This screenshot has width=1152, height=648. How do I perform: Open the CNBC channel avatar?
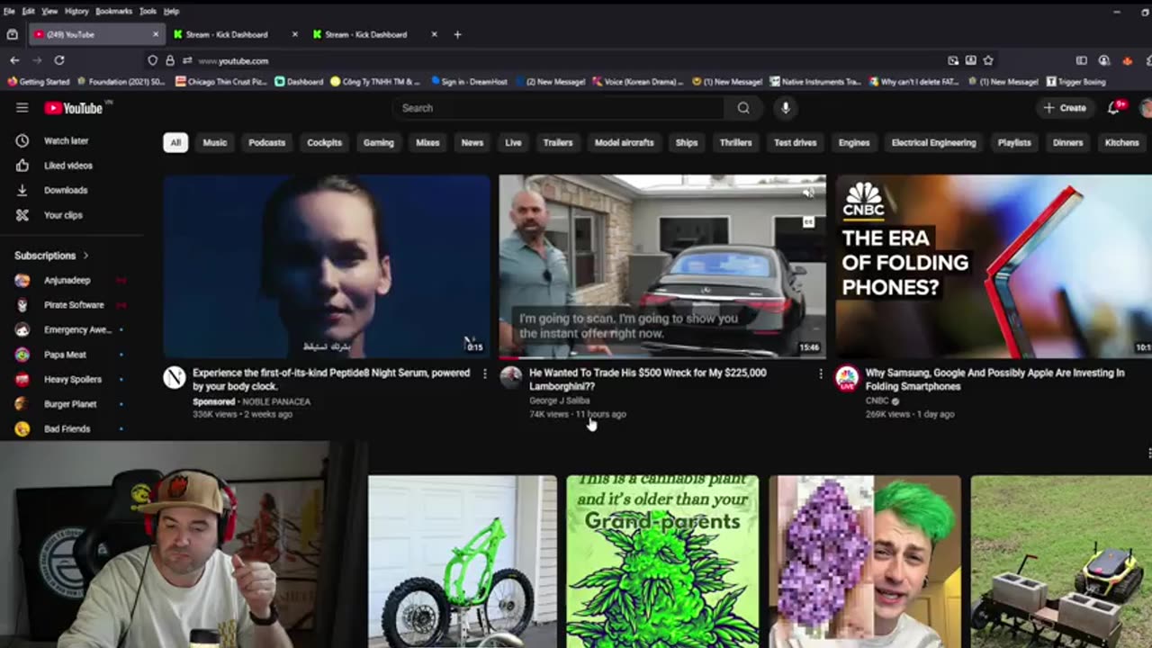coord(847,377)
